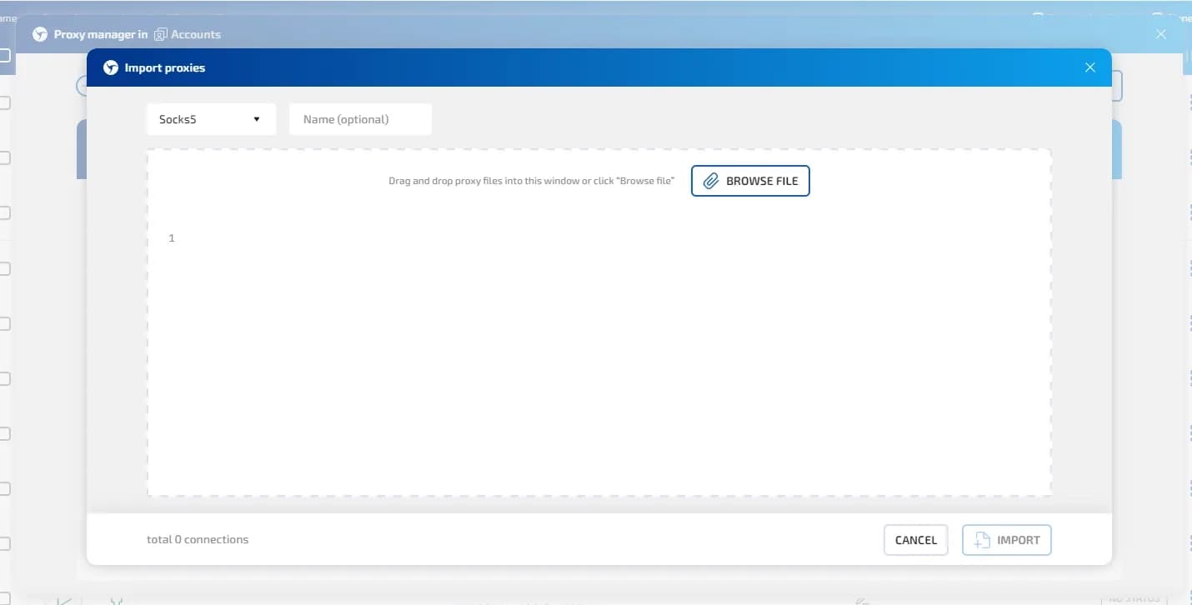
Task: Click the Proxy manager window logo icon
Action: click(40, 34)
